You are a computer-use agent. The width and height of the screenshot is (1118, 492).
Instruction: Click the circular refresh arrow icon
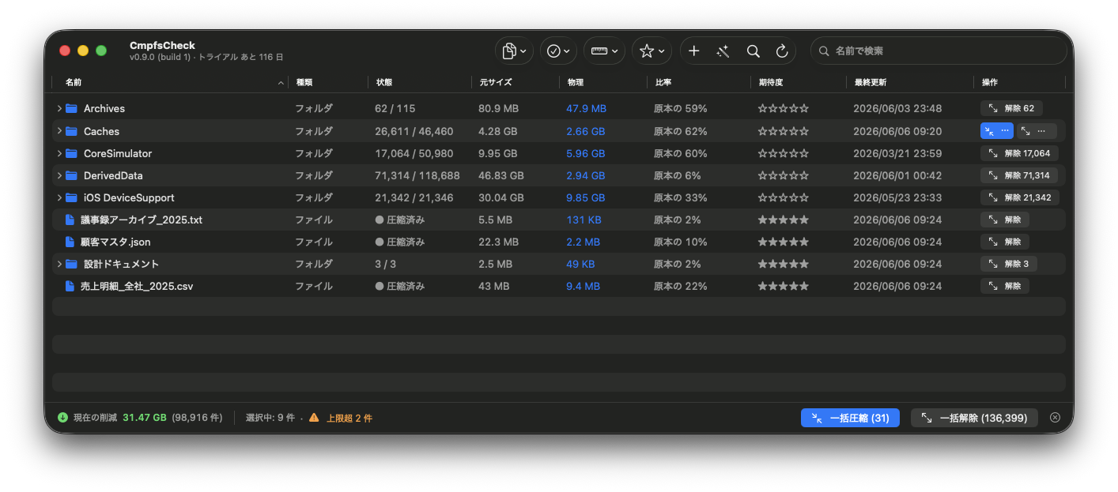(782, 51)
